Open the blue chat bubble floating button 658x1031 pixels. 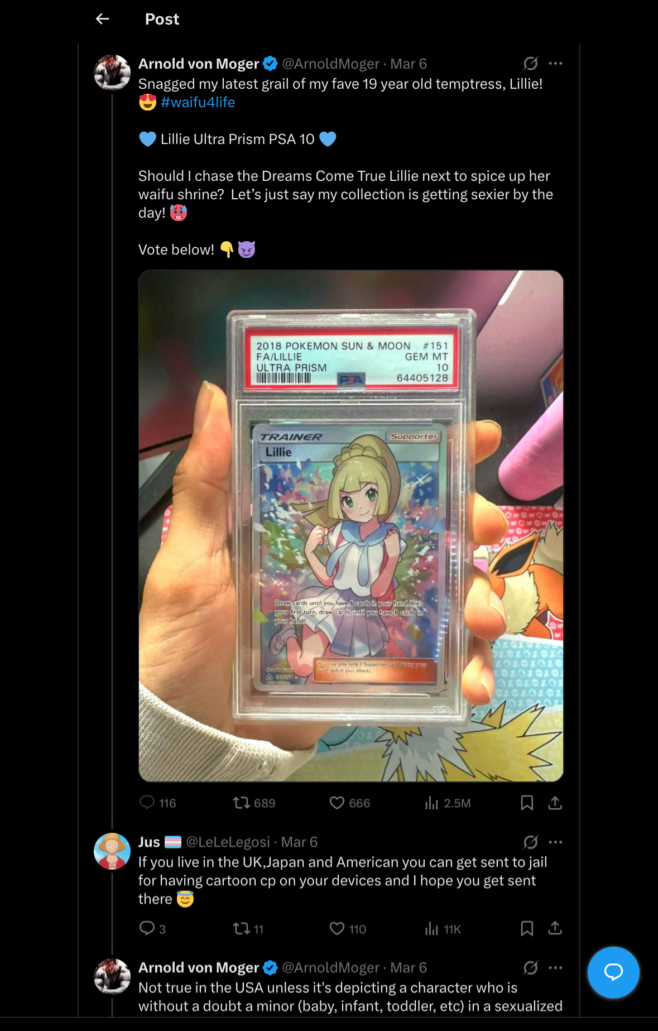(x=613, y=972)
